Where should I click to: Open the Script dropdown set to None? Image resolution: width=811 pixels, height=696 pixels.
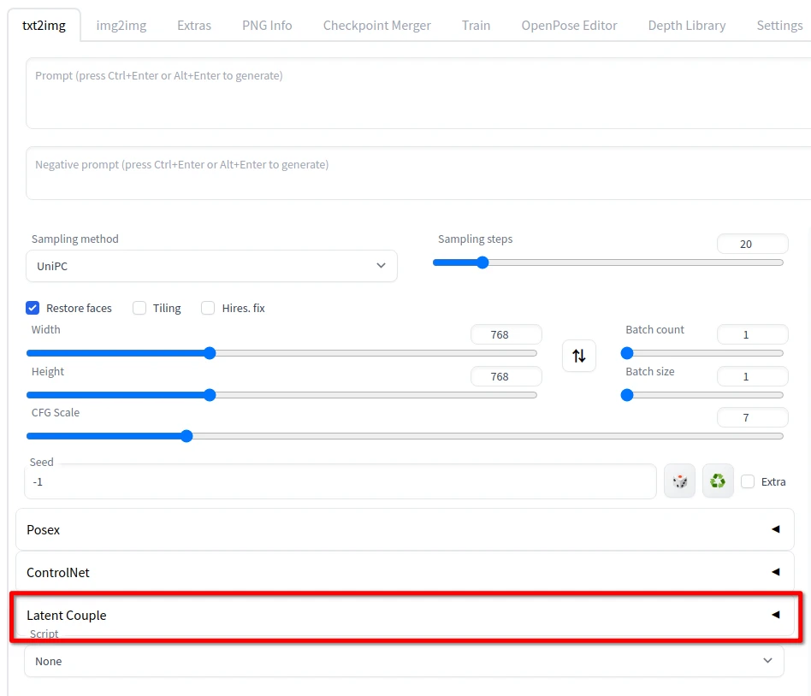coord(404,661)
